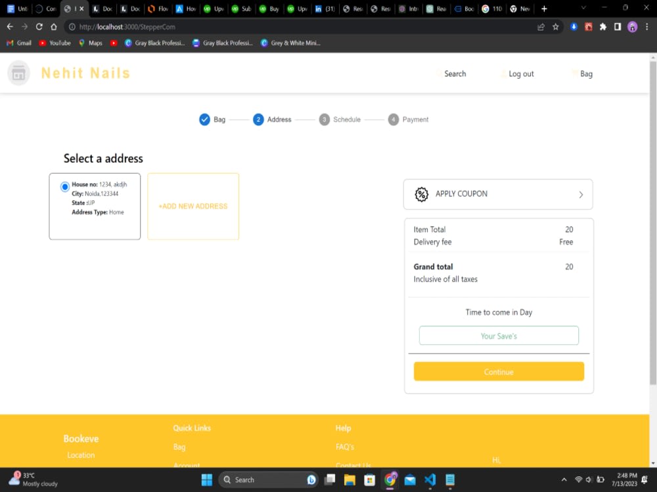Expand hidden icons in the system tray
This screenshot has height=492, width=657.
pos(564,480)
